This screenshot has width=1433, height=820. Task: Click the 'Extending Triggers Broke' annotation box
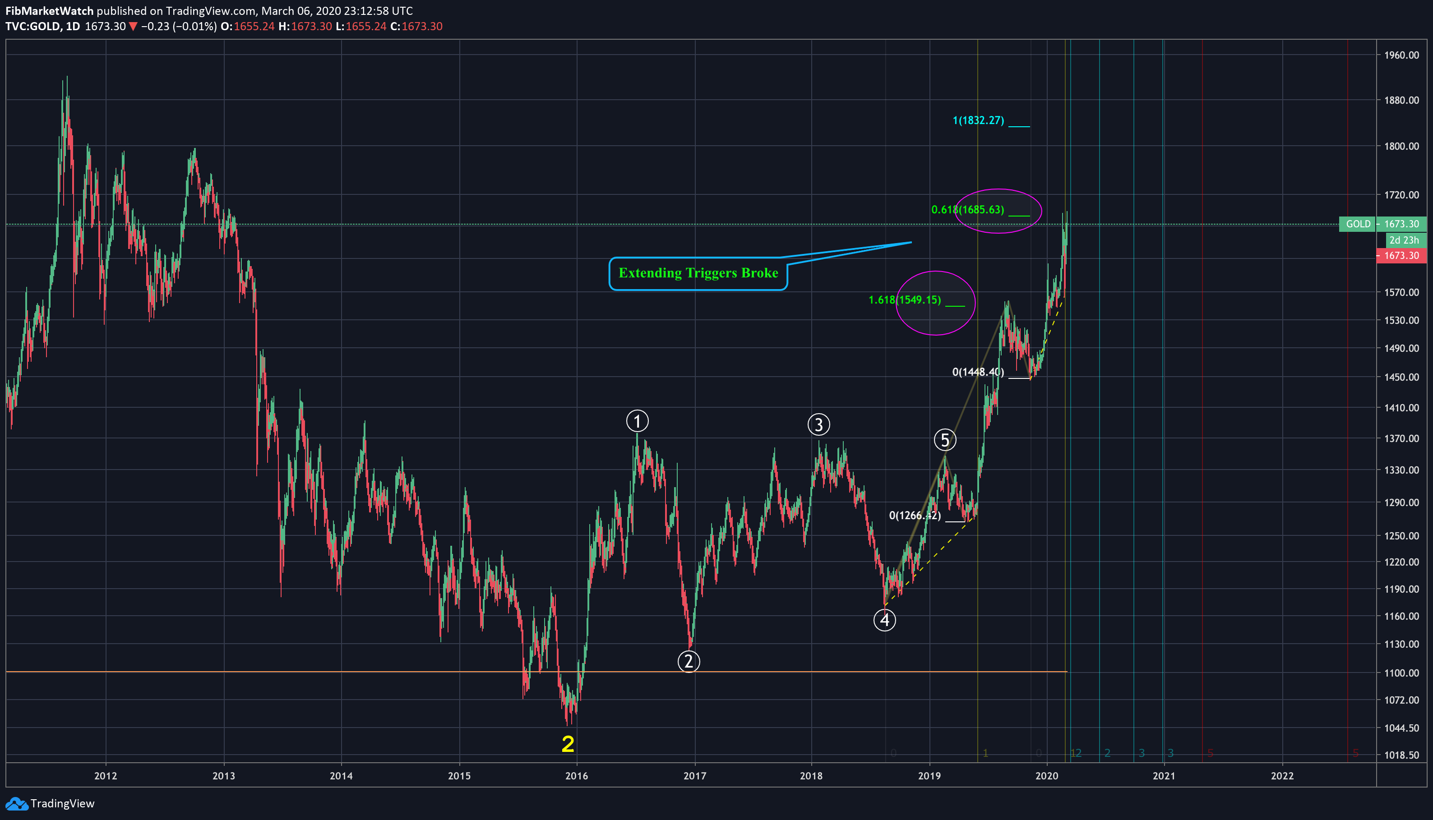[698, 274]
